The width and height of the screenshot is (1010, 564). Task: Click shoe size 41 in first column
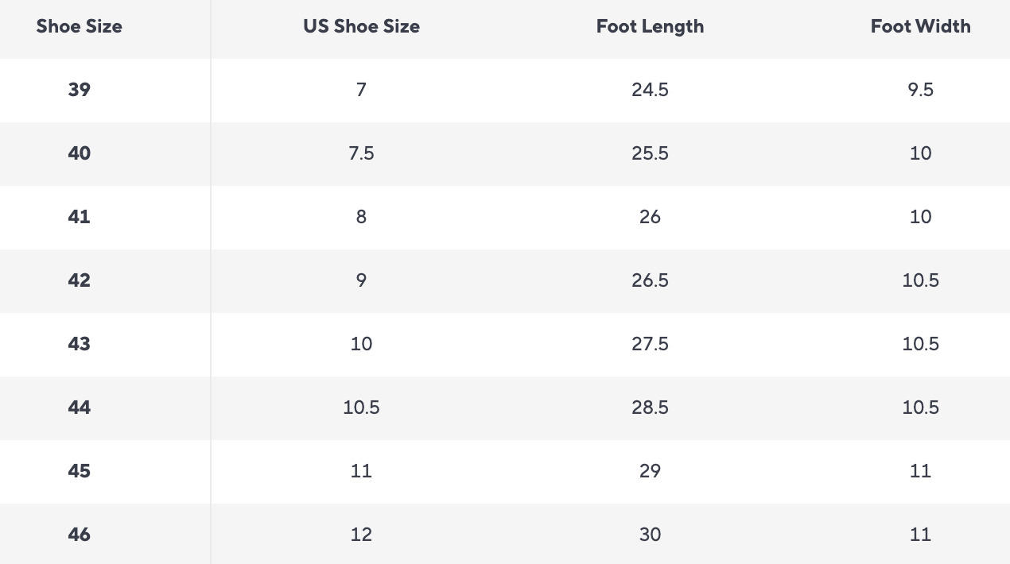[80, 217]
